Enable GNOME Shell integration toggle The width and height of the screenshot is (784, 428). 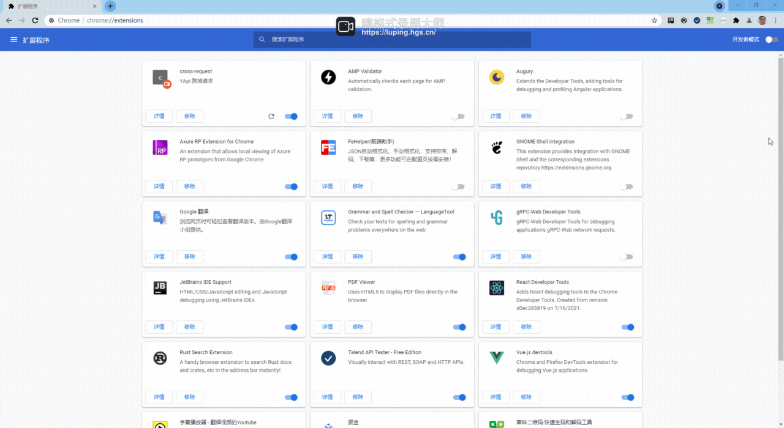coord(627,186)
